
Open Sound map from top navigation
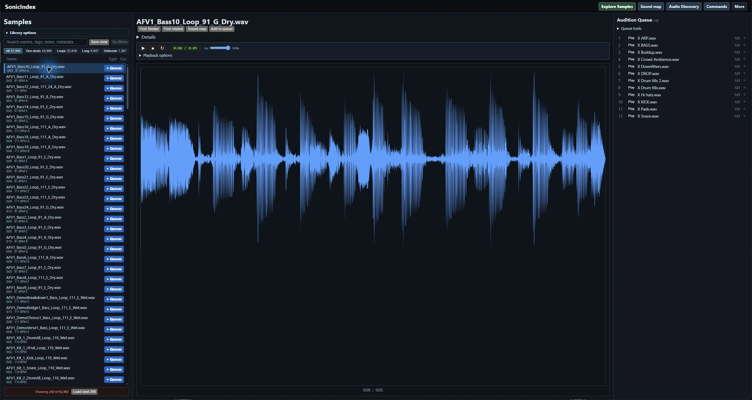coord(651,6)
